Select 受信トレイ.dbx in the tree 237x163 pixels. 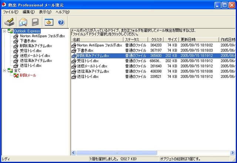click(31, 51)
